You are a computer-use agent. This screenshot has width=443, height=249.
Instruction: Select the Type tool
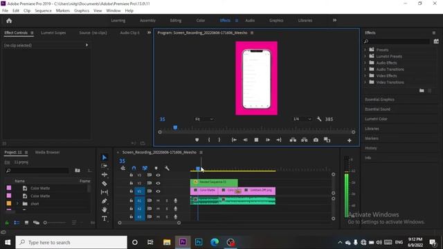105,219
